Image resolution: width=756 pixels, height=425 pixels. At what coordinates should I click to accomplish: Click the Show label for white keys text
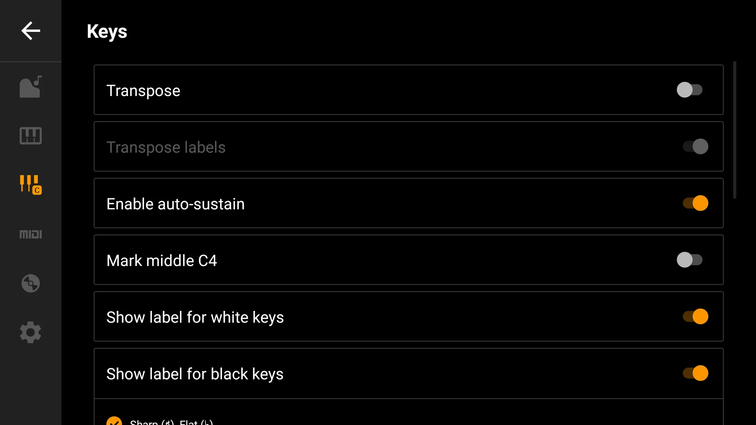tap(195, 318)
